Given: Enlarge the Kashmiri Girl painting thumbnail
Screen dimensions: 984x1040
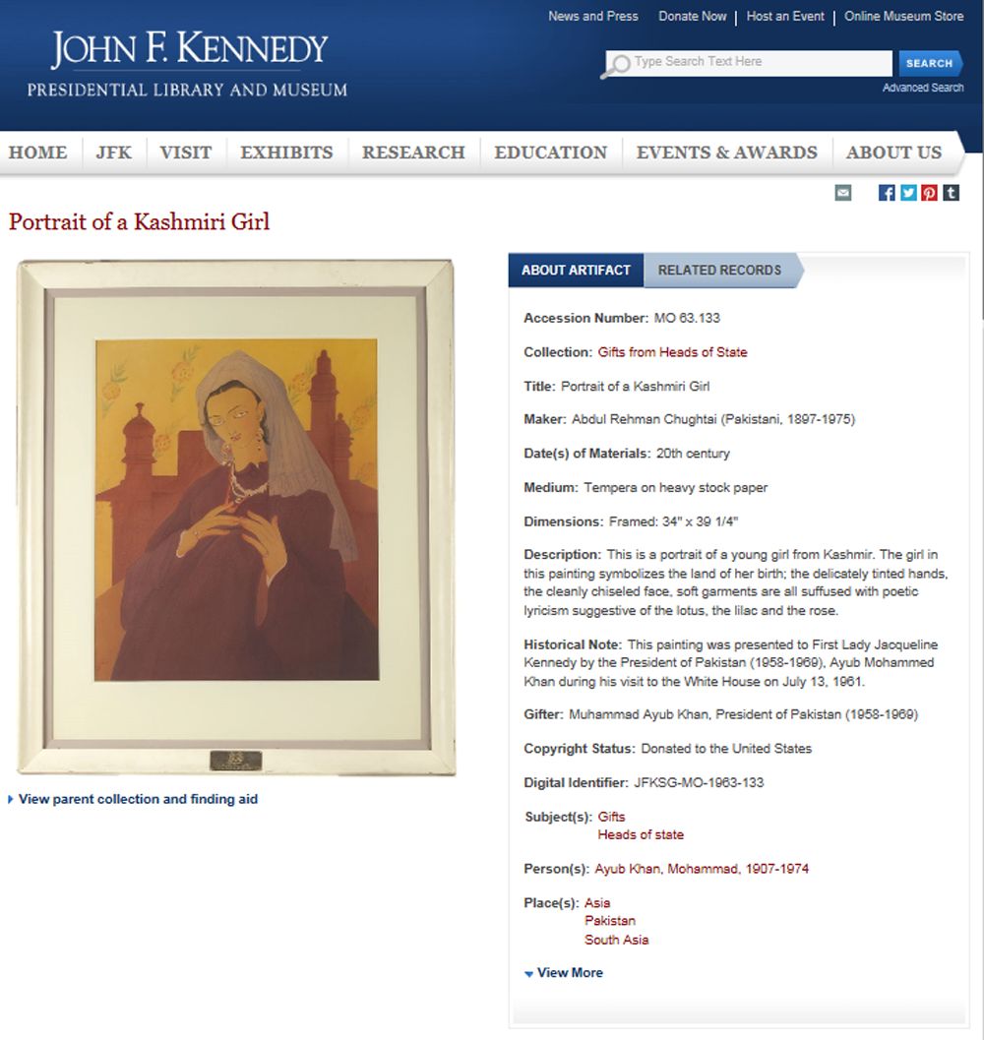Looking at the screenshot, I should coord(236,517).
